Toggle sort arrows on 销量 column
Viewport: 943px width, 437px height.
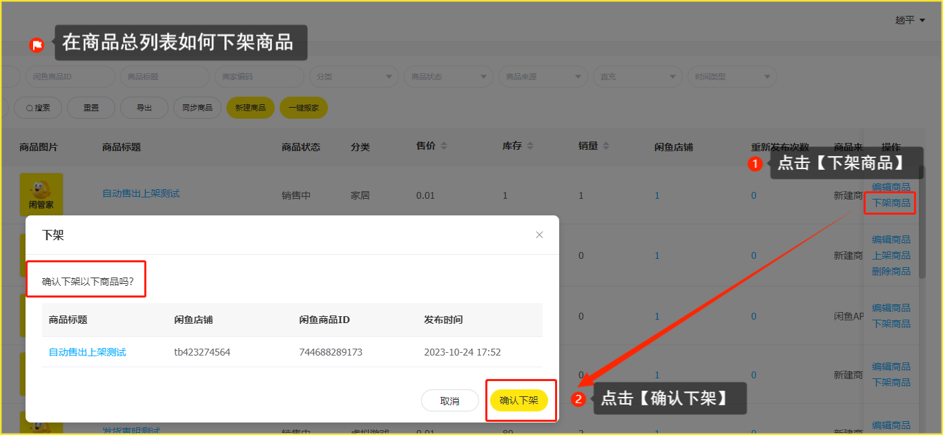(x=606, y=146)
